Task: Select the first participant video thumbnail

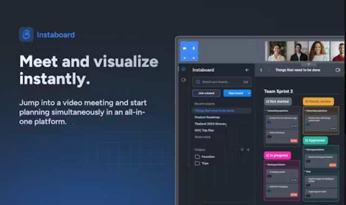Action: pyautogui.click(x=276, y=51)
